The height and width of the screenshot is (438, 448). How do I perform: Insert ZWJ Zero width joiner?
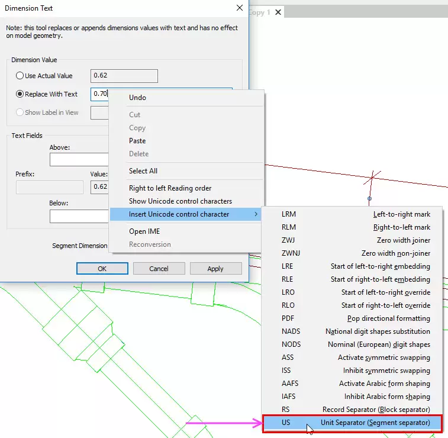click(x=352, y=240)
